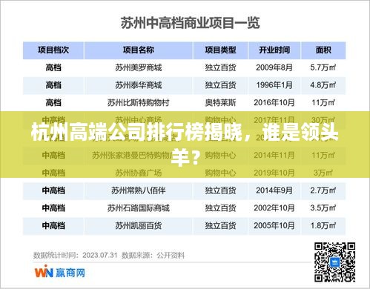Click 中高档 in the 苏州凯丽百货 row

53,225
